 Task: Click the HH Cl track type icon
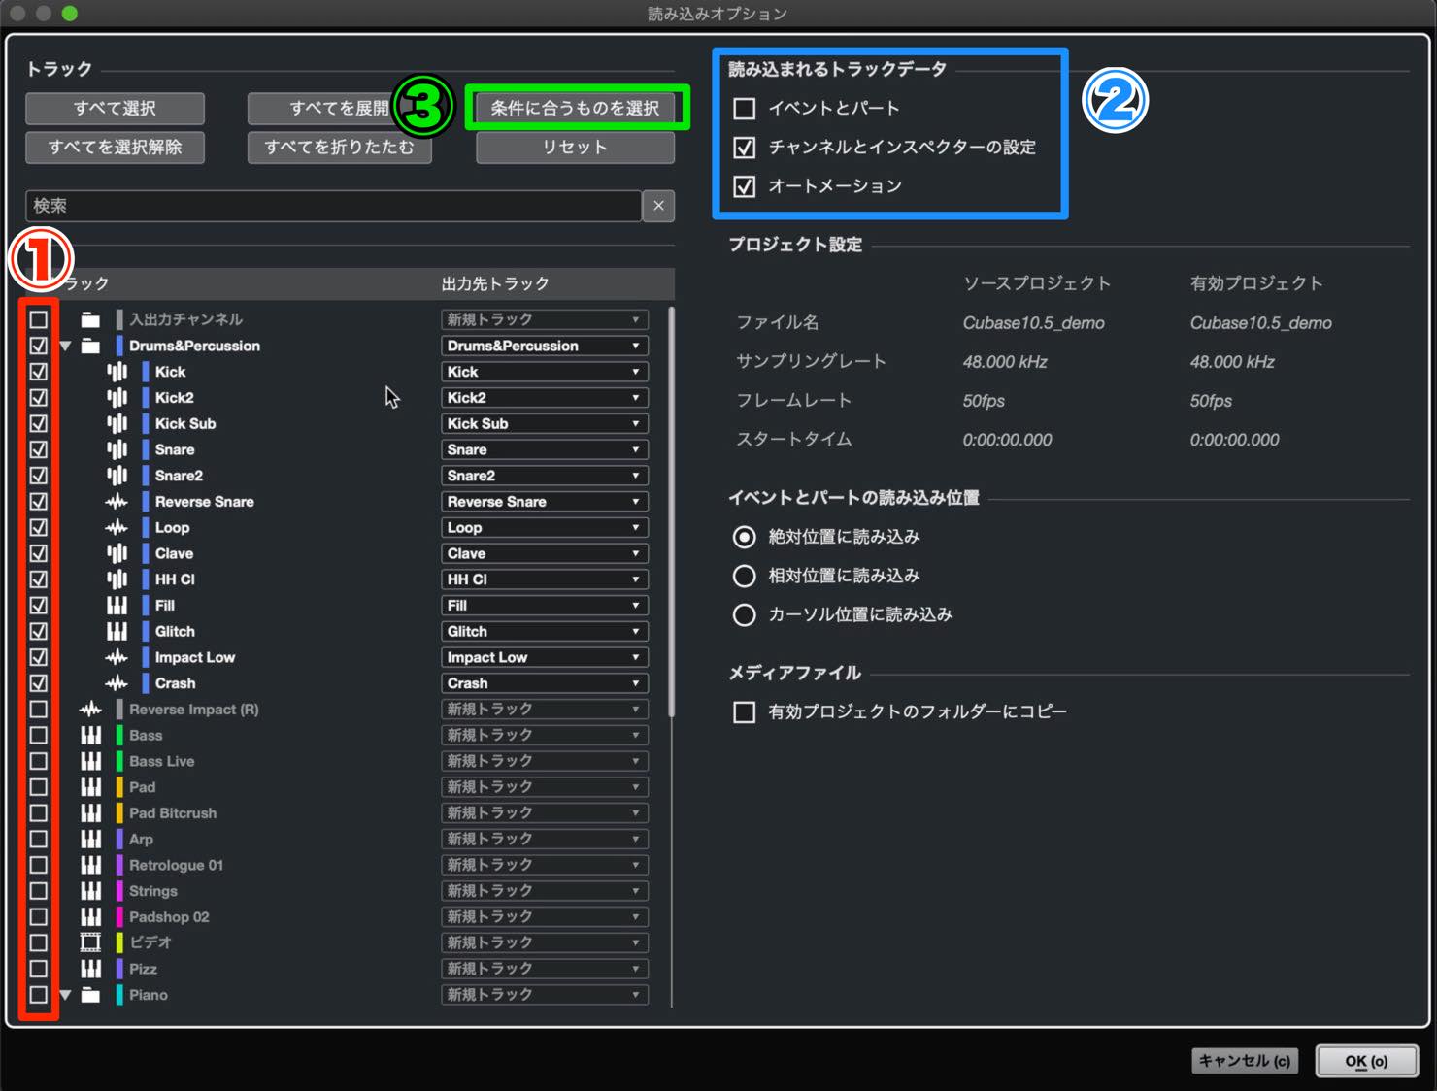point(117,579)
